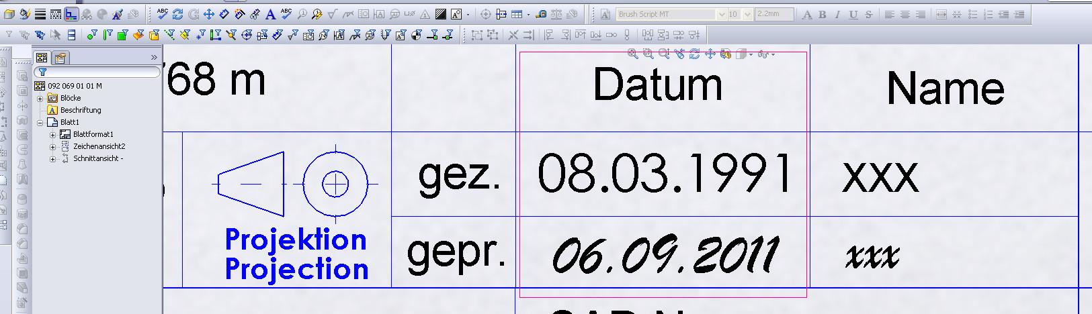Click the balloon annotation icon
Viewport: 1092px width, 314px height.
click(302, 14)
